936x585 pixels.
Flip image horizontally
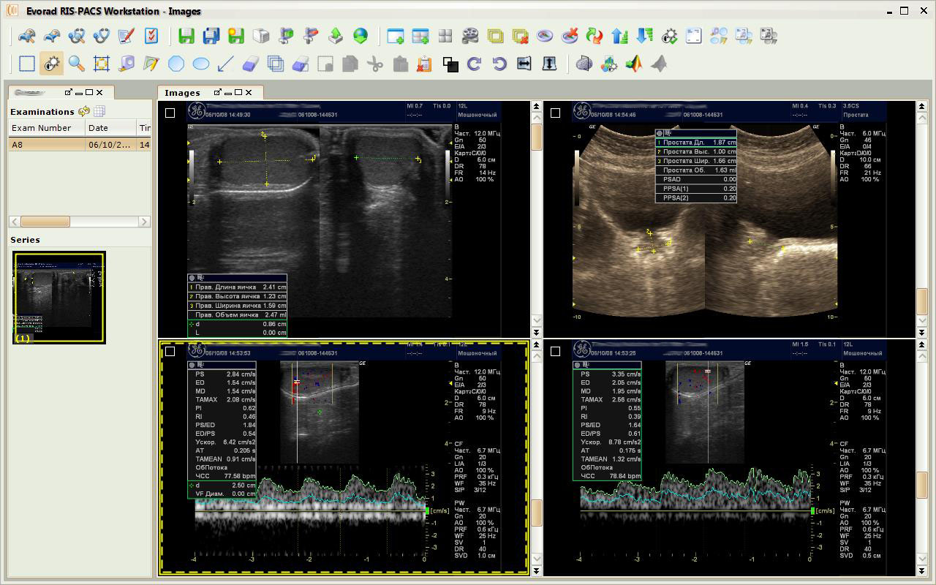coord(524,64)
